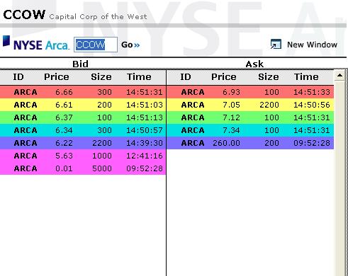The width and height of the screenshot is (348, 276).
Task: Click ask size 200 at 260.00
Action: pos(271,143)
